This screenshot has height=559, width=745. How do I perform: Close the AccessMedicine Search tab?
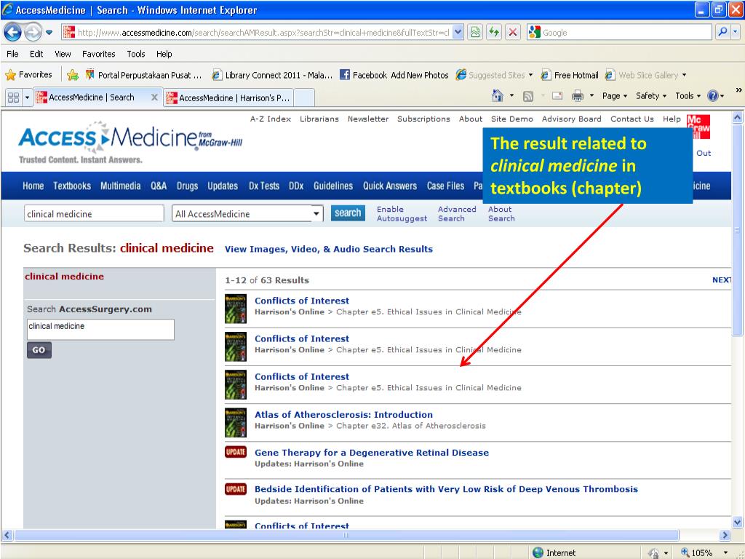click(x=154, y=97)
